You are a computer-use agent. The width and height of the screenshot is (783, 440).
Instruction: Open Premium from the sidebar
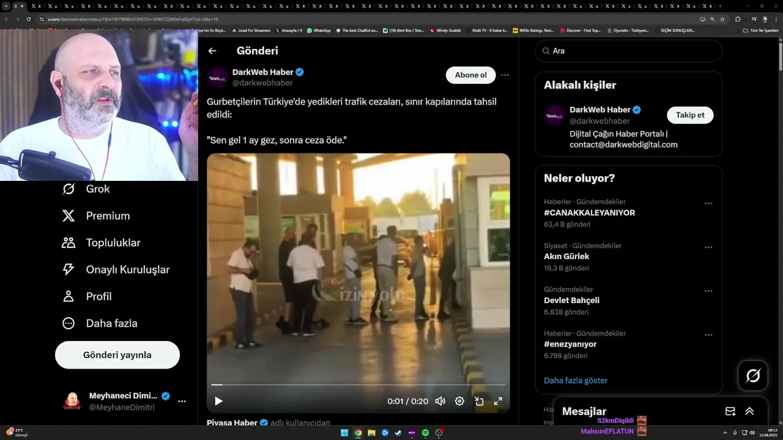click(95, 216)
